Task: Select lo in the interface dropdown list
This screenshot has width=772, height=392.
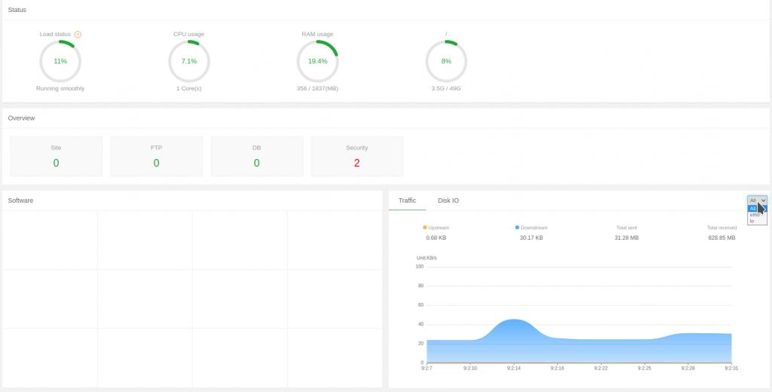Action: pos(757,221)
